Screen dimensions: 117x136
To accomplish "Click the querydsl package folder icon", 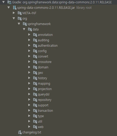I will pyautogui.click(x=35, y=94).
